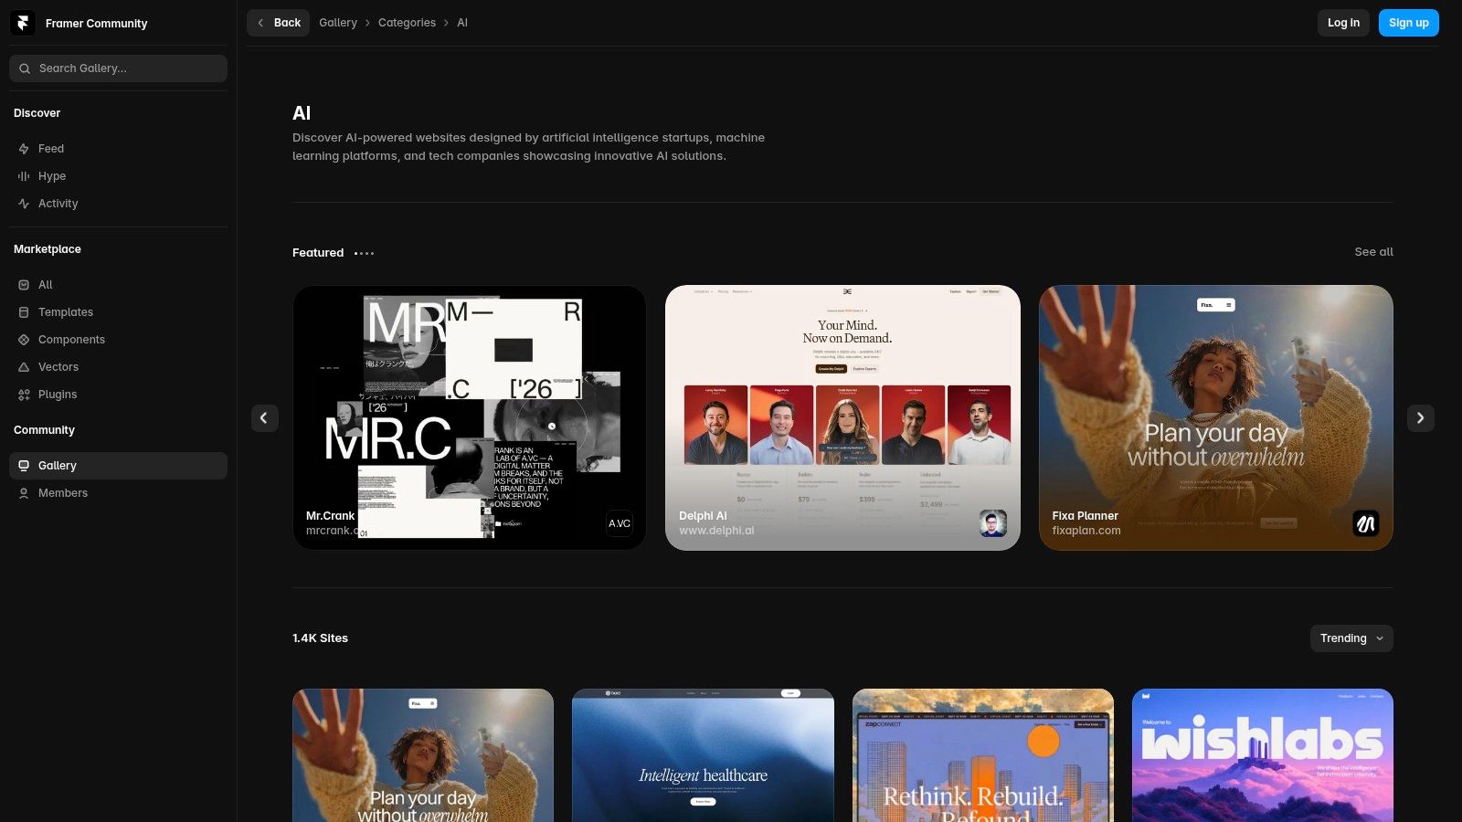Focus the Search Gallery input field
Image resolution: width=1462 pixels, height=822 pixels.
tap(118, 68)
